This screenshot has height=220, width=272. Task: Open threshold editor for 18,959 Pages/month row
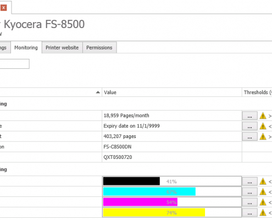249,116
